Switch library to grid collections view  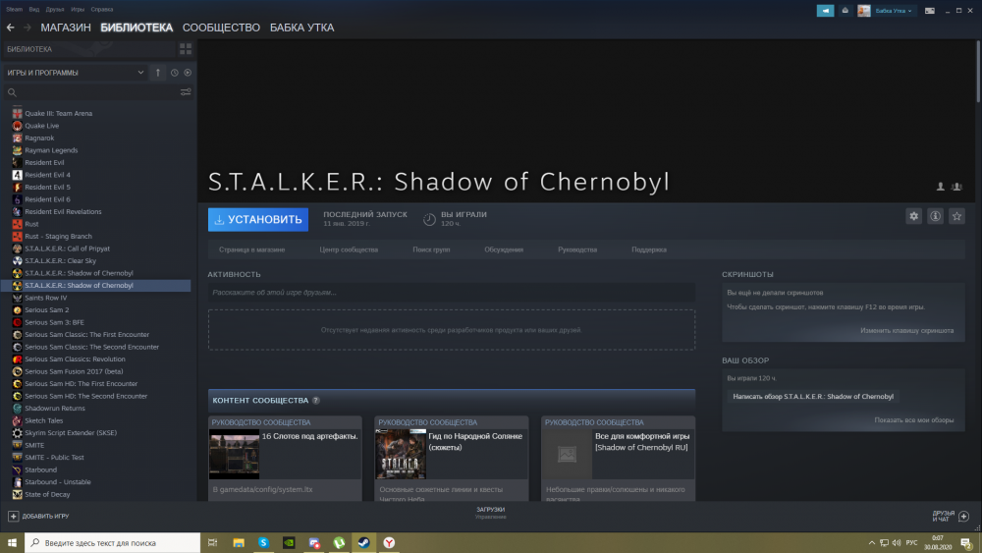coord(186,49)
